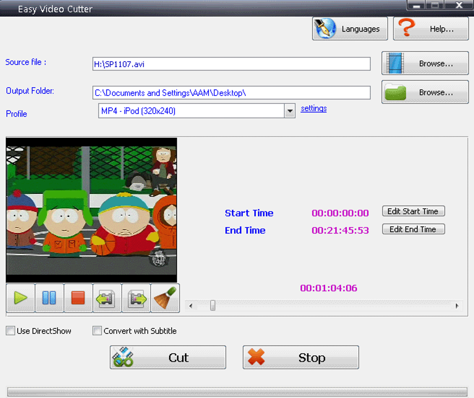Click the bottom conversion progress bar
Screen dimensions: 474x398
pyautogui.click(x=237, y=392)
